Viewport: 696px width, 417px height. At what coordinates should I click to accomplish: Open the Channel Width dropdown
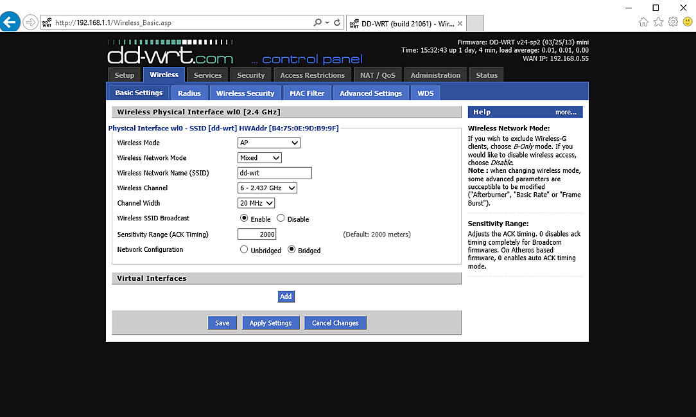pos(256,203)
